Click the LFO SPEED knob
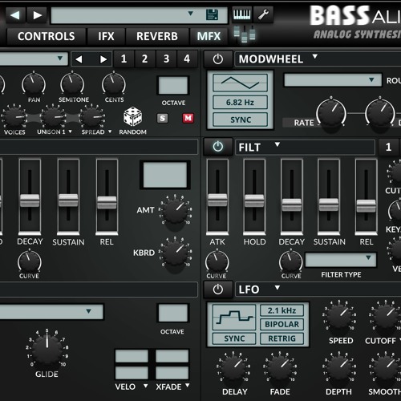 tap(339, 317)
